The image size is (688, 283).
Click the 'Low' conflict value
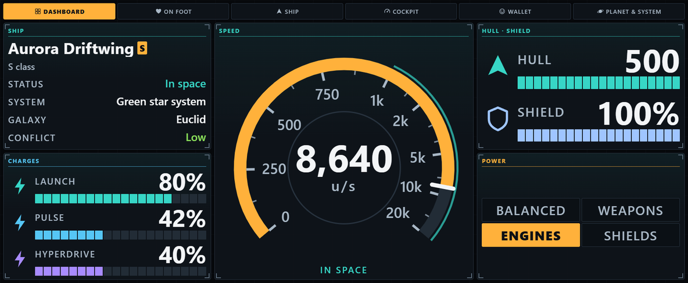click(x=196, y=137)
